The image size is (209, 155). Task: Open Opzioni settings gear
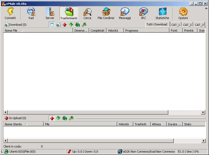[183, 13]
